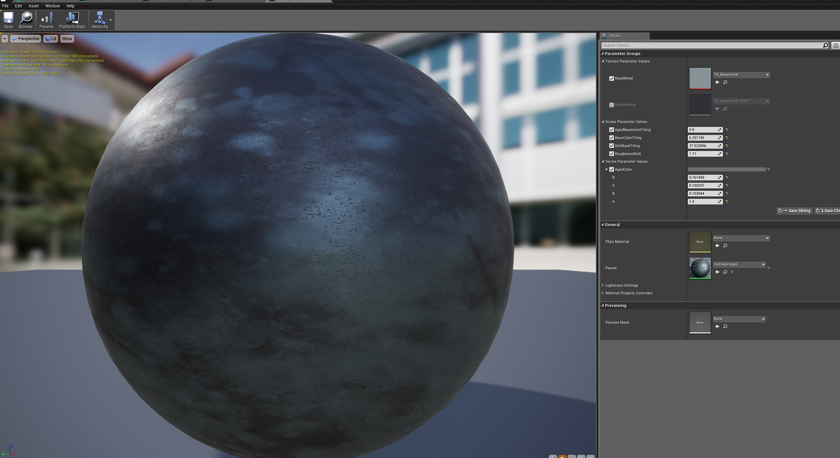The height and width of the screenshot is (458, 840).
Task: Open the Window menu
Action: (x=52, y=6)
